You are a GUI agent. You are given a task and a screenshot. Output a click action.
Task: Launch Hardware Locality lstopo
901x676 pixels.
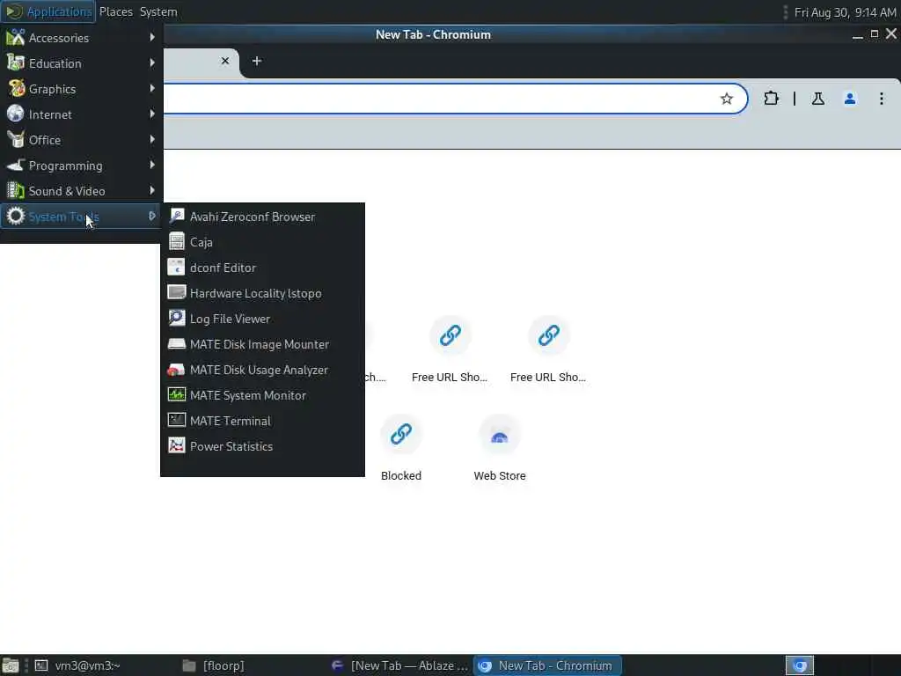click(x=262, y=293)
